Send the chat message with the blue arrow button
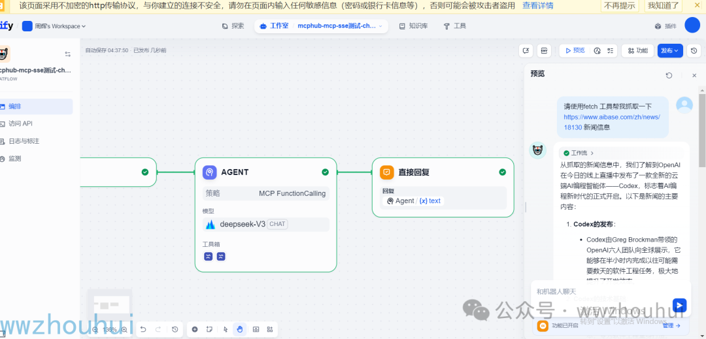706x339 pixels. pyautogui.click(x=679, y=306)
